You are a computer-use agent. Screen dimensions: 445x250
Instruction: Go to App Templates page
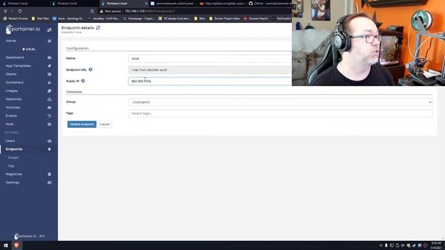click(x=18, y=66)
